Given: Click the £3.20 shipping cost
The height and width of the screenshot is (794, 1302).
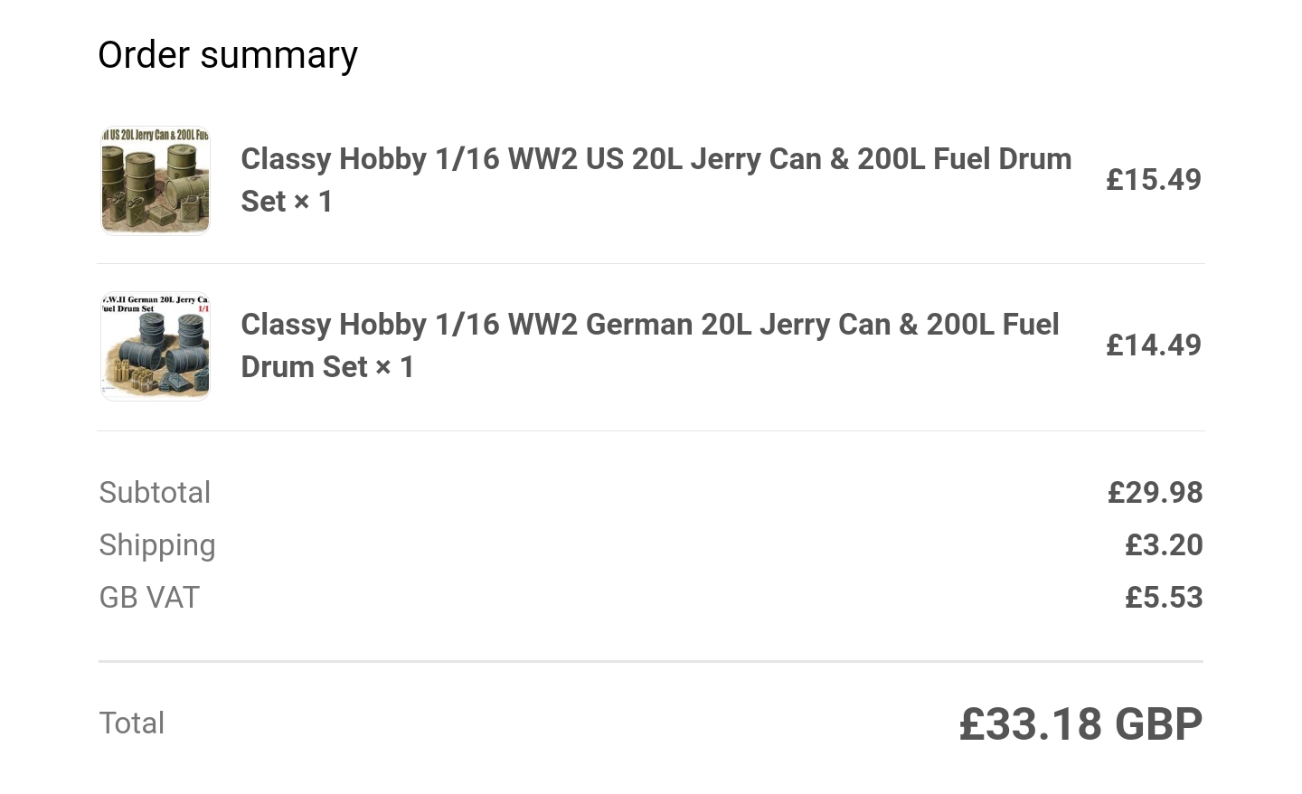Looking at the screenshot, I should coord(1164,545).
